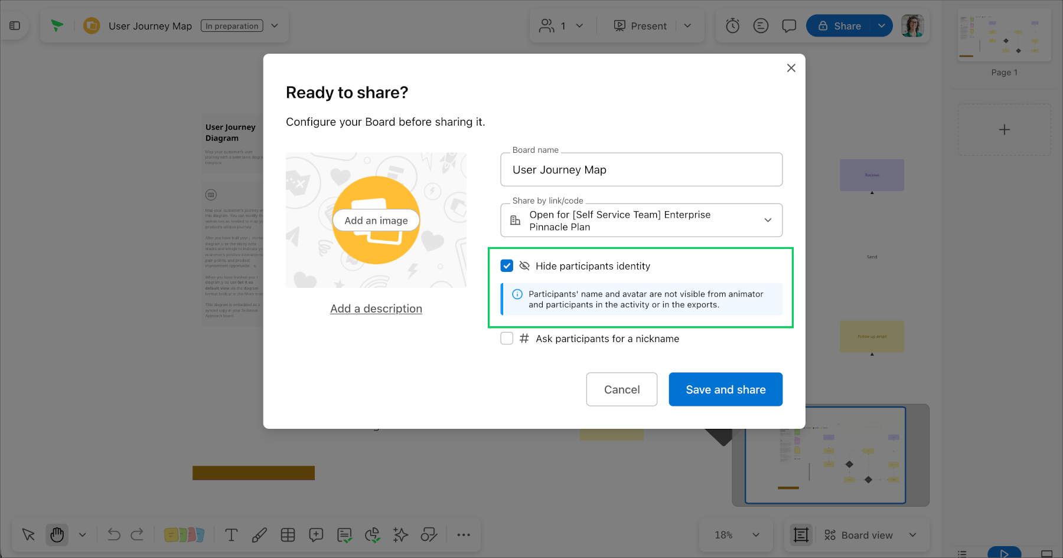Open the chat messages icon
This screenshot has height=558, width=1063.
789,26
